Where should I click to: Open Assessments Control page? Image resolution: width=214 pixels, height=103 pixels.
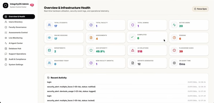(19, 32)
